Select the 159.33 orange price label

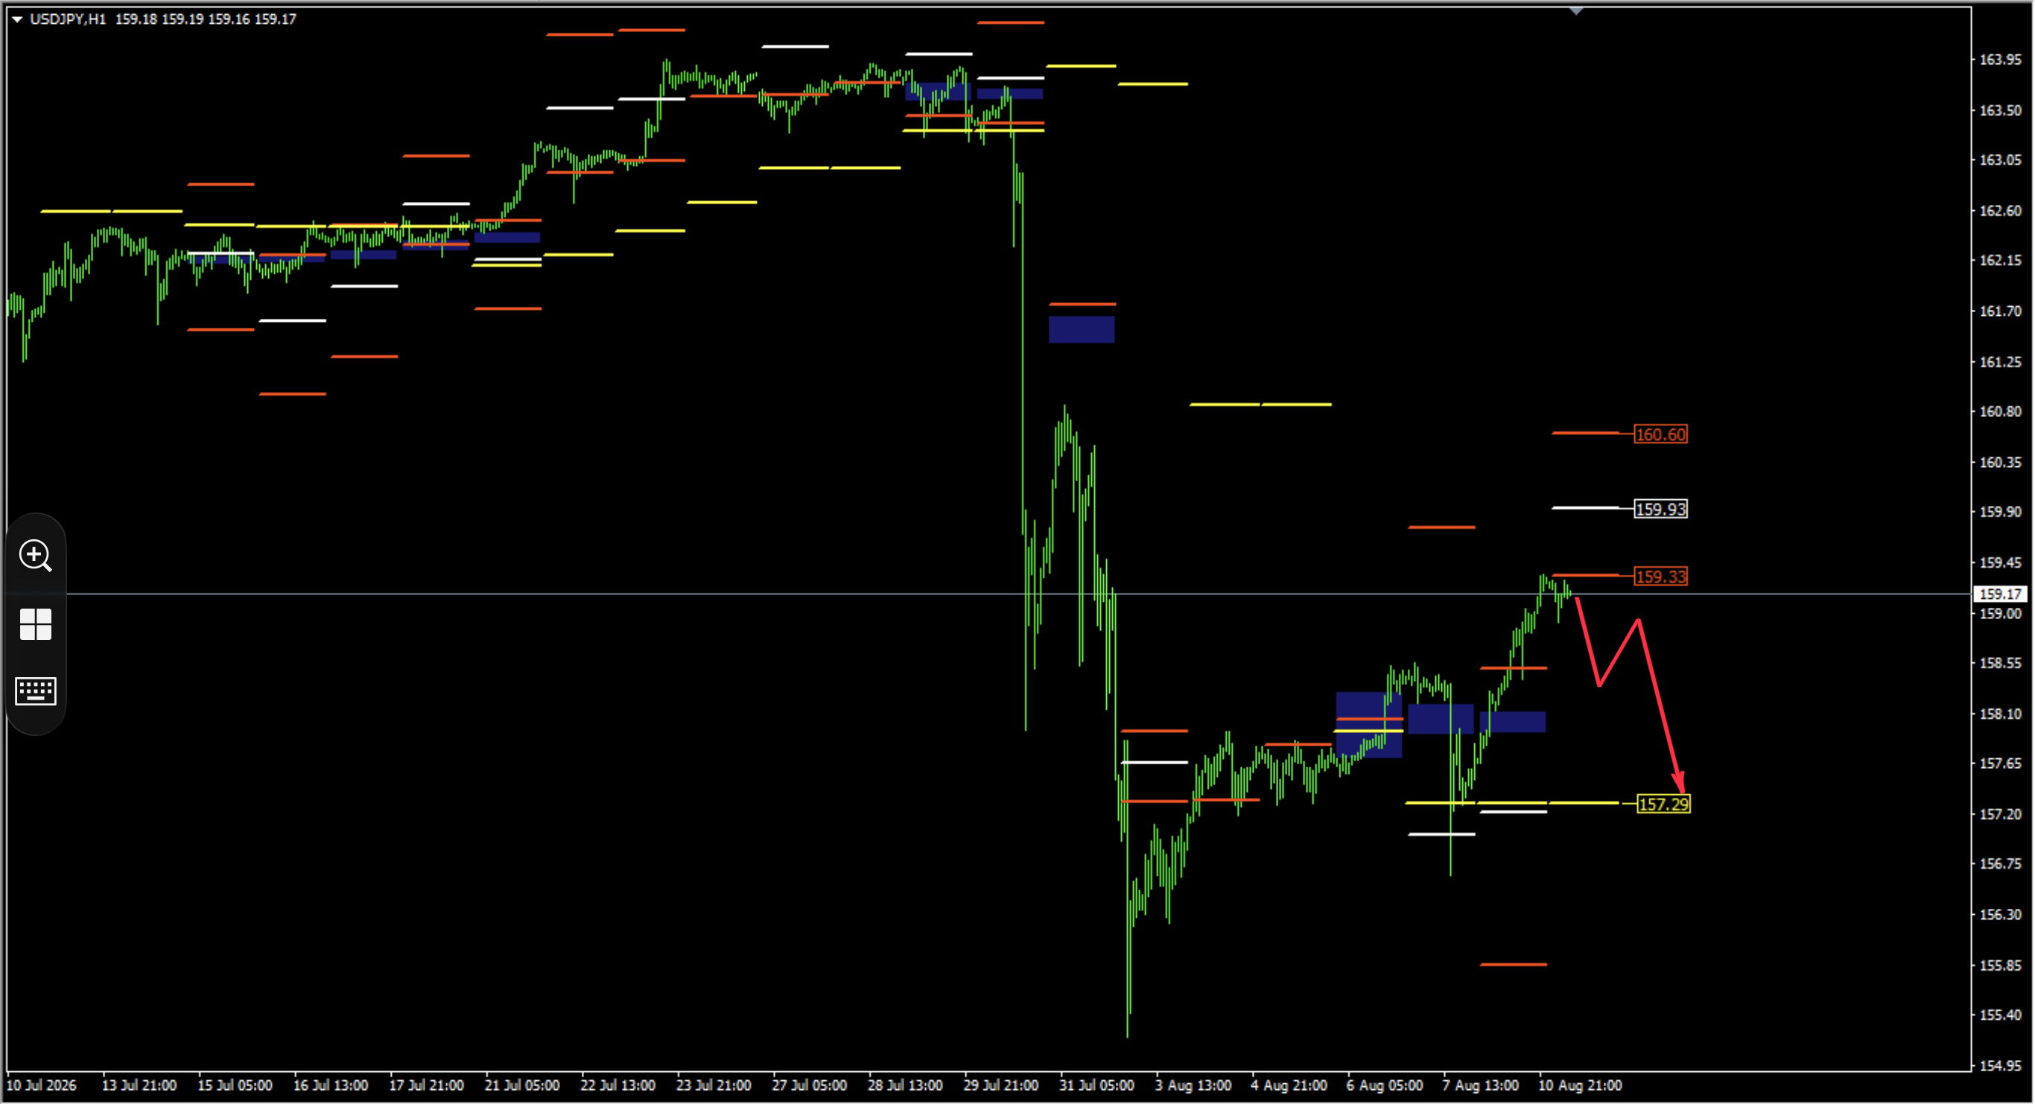point(1660,577)
